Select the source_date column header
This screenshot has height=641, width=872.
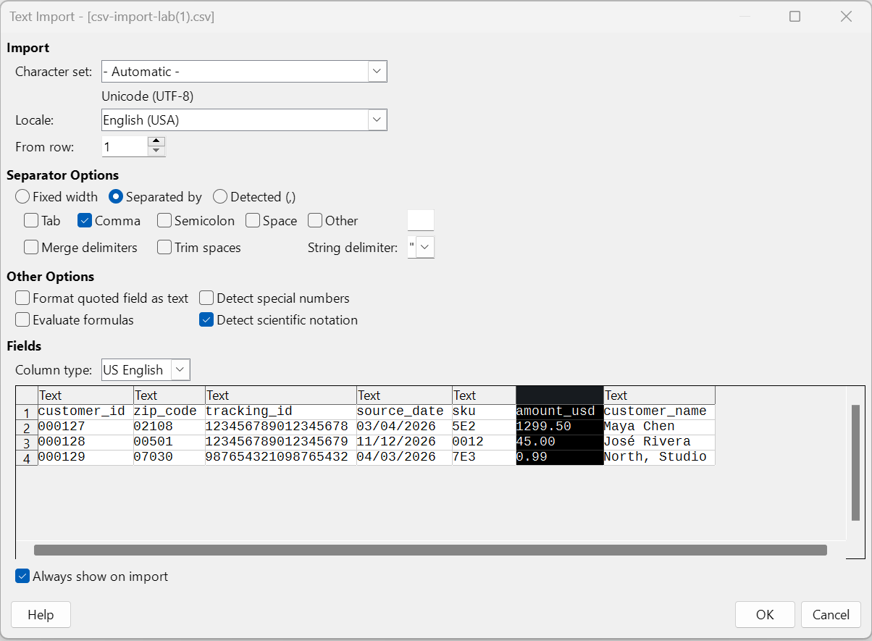point(404,395)
